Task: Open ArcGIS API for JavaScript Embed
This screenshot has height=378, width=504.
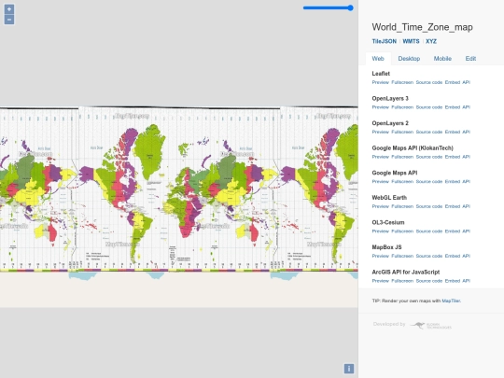Action: (x=453, y=281)
